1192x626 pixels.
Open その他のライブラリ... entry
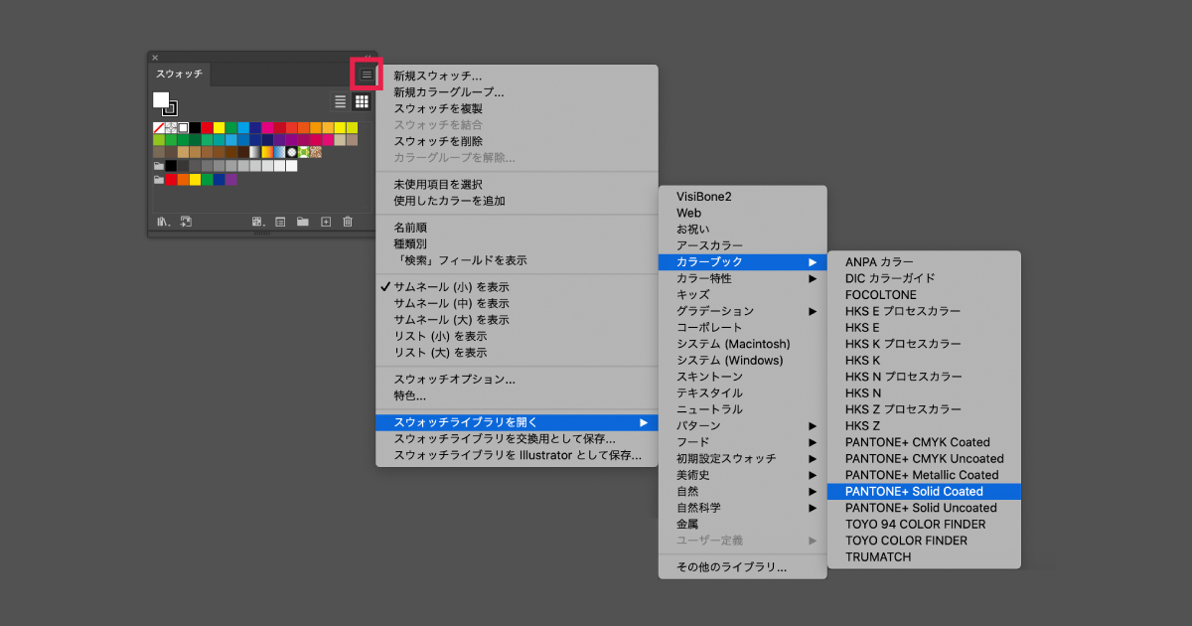[743, 567]
